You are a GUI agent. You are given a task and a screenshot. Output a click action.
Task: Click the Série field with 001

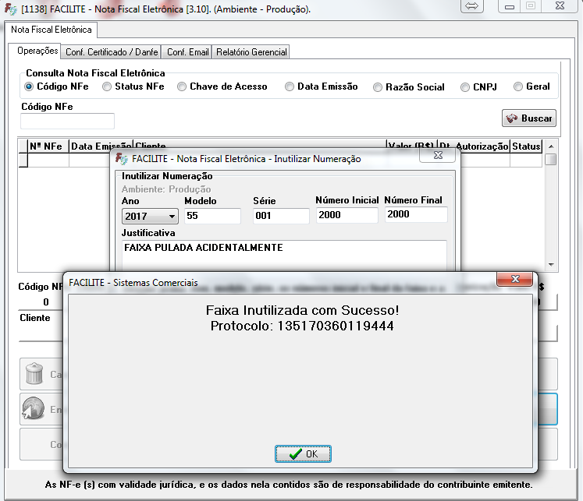click(281, 216)
